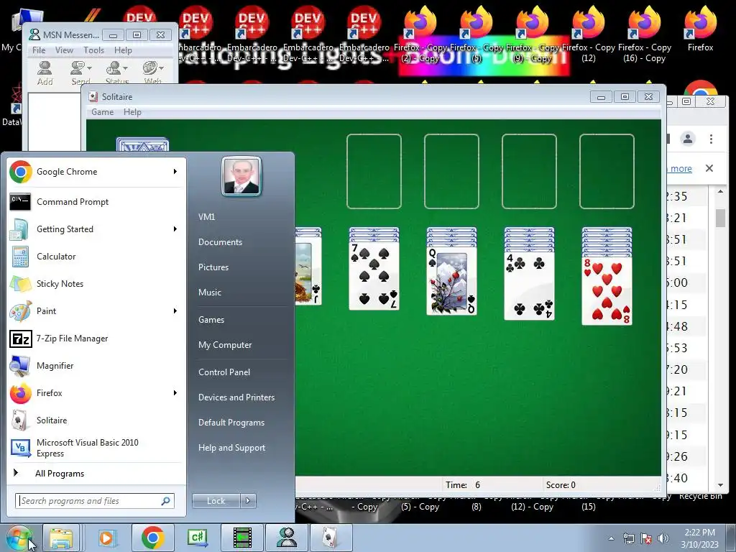Focus the Search programs and files box
736x552 pixels.
click(x=94, y=501)
